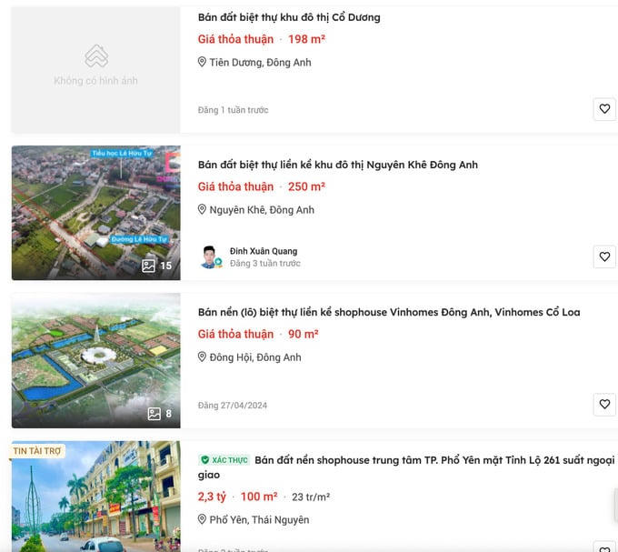This screenshot has width=618, height=552.
Task: Open the 15-photo gallery icon on the Nguyên Khê thumbnail
Action: tap(158, 266)
